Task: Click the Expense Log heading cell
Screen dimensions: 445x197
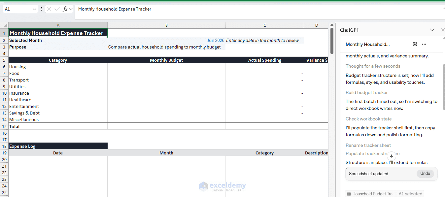Action: click(x=58, y=146)
